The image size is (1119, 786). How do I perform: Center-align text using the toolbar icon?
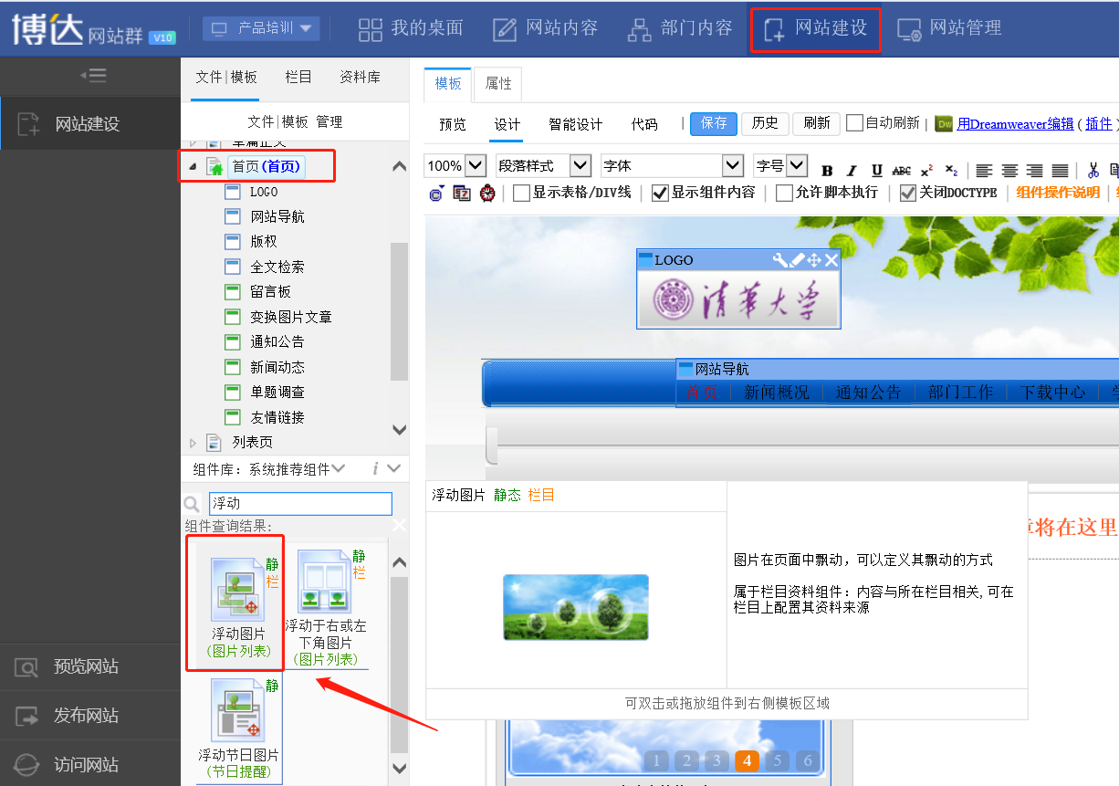(x=1009, y=171)
